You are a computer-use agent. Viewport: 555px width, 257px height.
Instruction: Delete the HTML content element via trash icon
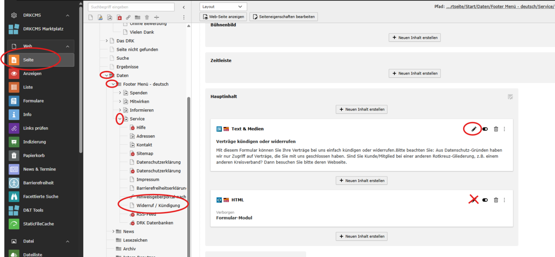(x=496, y=200)
